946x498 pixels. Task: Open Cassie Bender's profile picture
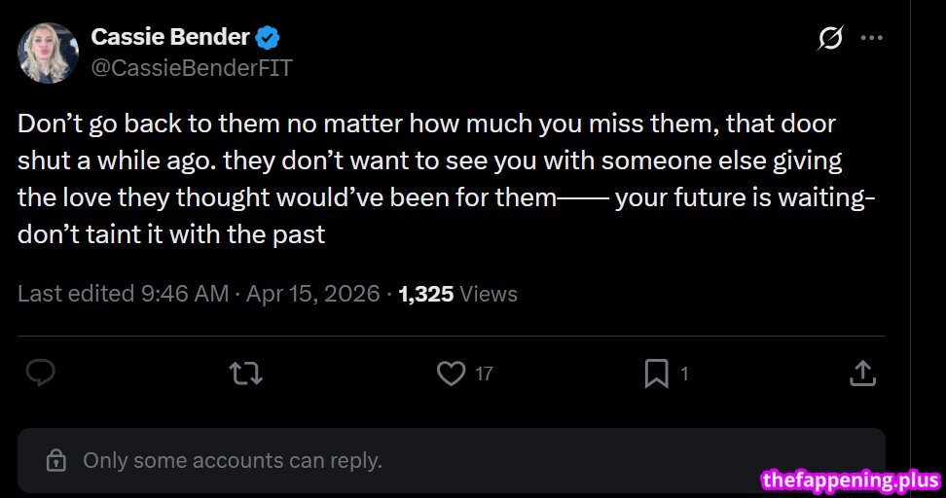[x=49, y=53]
